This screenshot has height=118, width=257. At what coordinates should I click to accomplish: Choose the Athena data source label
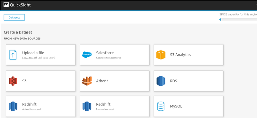102,81
